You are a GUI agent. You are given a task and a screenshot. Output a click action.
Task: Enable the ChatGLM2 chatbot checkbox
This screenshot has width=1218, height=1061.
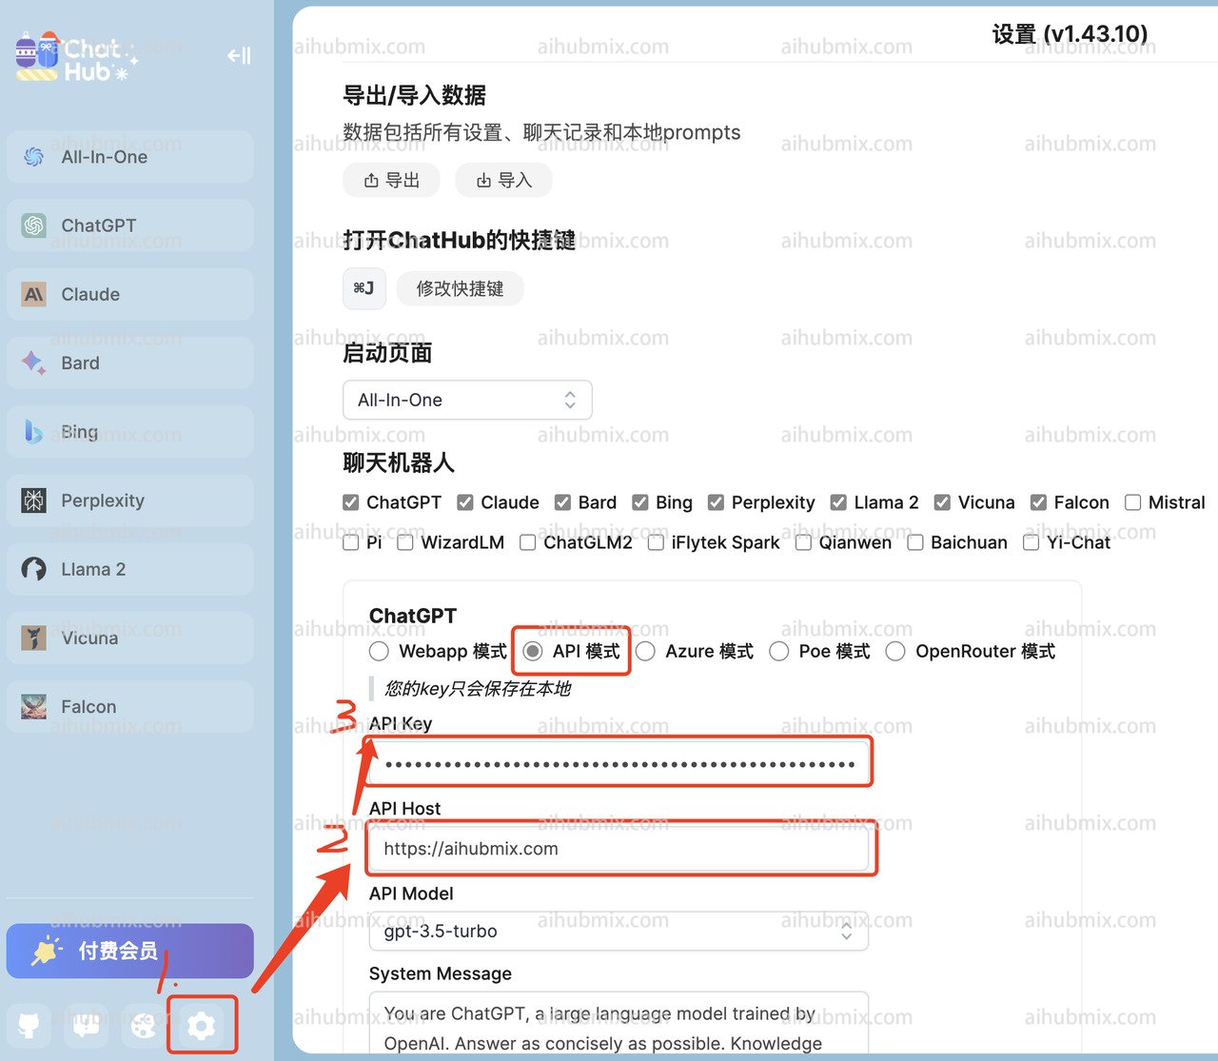point(527,542)
